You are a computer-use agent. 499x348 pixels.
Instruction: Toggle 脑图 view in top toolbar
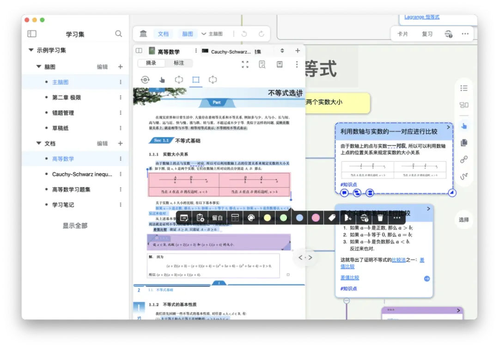pyautogui.click(x=188, y=34)
